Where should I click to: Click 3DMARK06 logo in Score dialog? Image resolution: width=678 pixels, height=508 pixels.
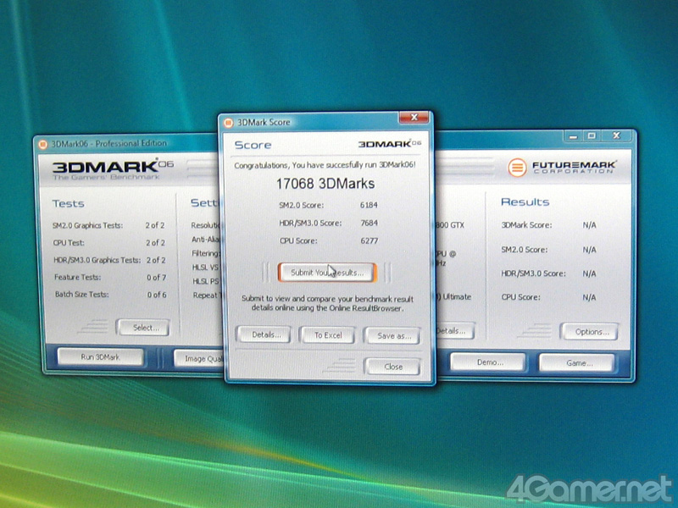coord(390,144)
